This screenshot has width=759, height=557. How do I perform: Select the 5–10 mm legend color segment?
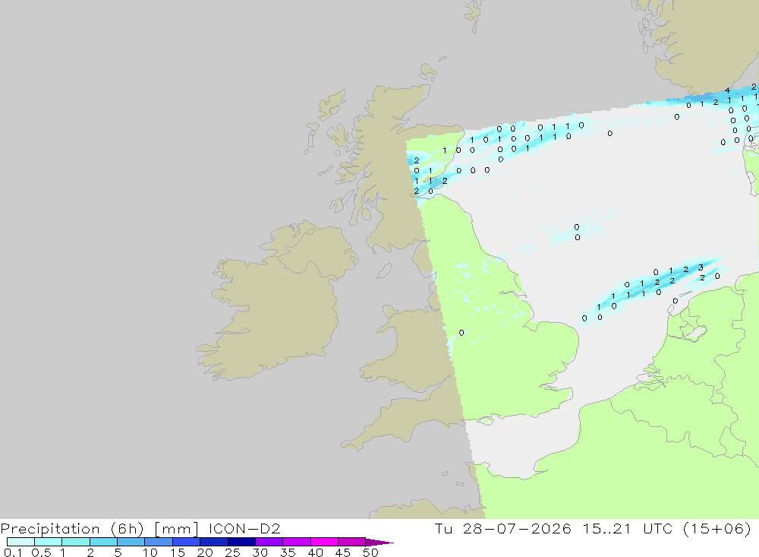(131, 542)
